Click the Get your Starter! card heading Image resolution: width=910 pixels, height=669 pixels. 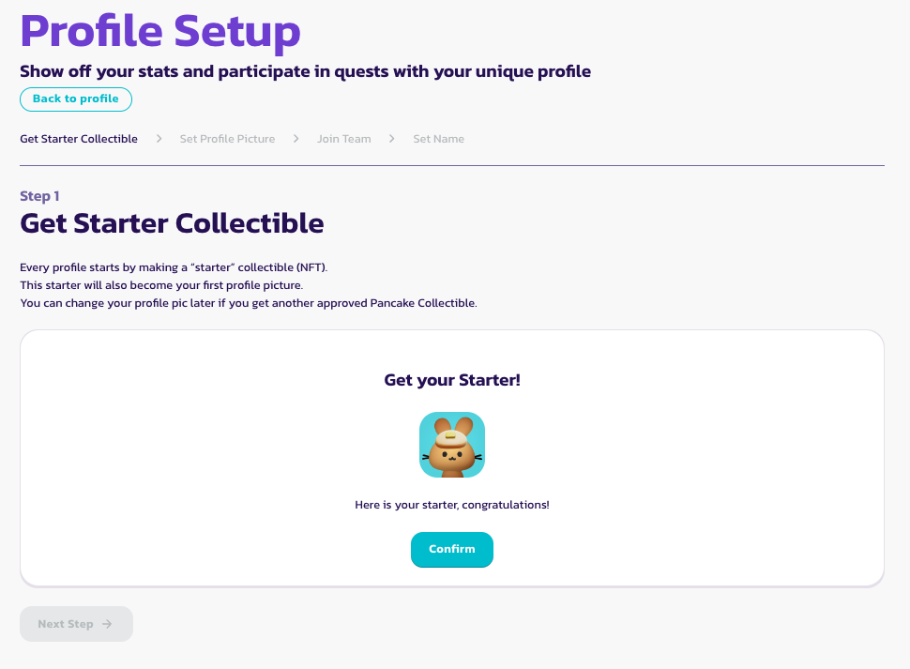(452, 380)
